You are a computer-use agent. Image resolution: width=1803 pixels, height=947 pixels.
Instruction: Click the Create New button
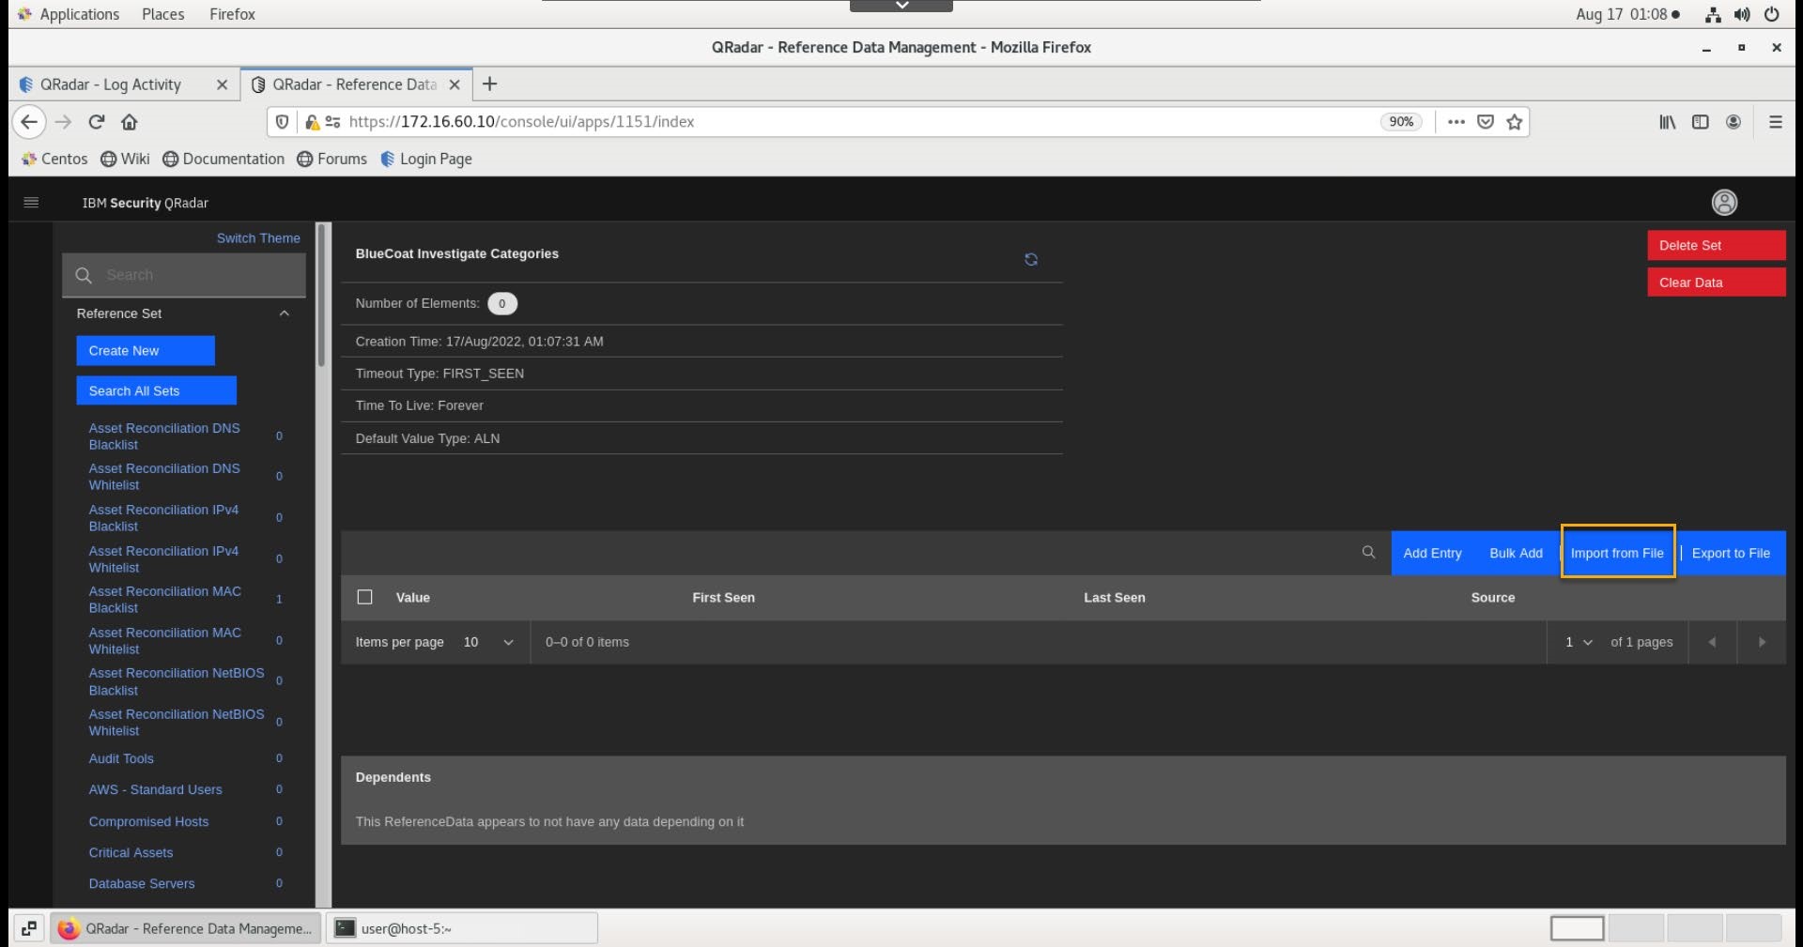[146, 351]
